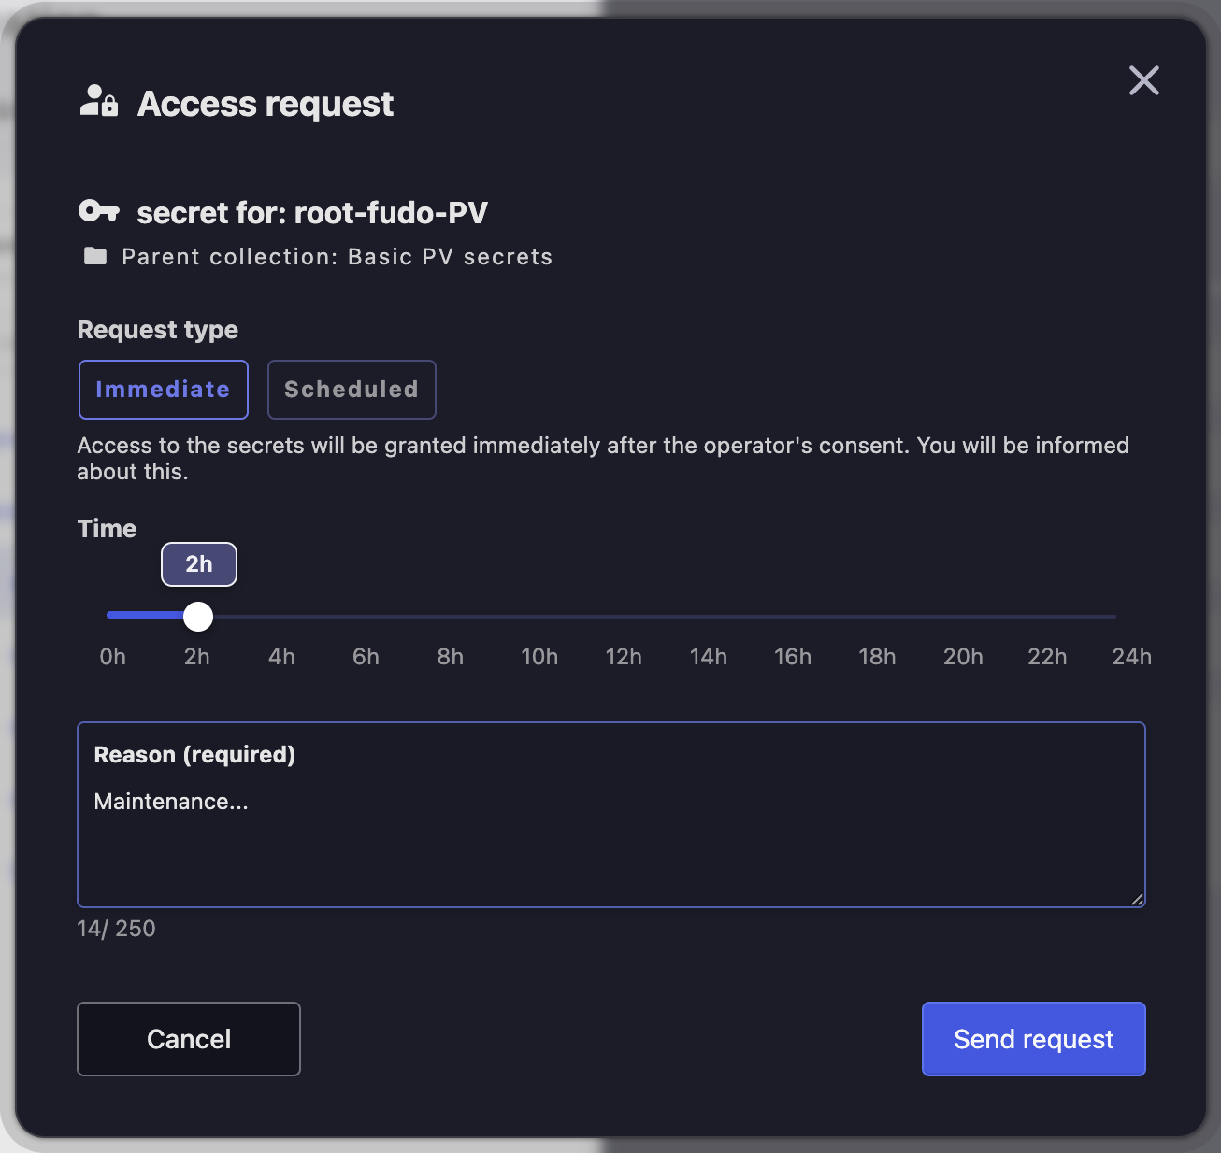Set time slider to 12h mark

click(624, 617)
